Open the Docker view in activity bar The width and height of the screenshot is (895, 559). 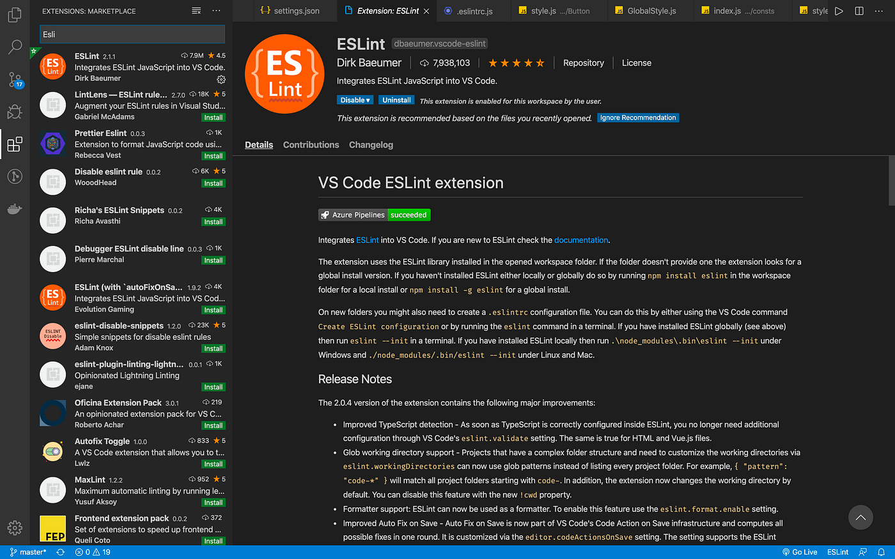coord(15,208)
